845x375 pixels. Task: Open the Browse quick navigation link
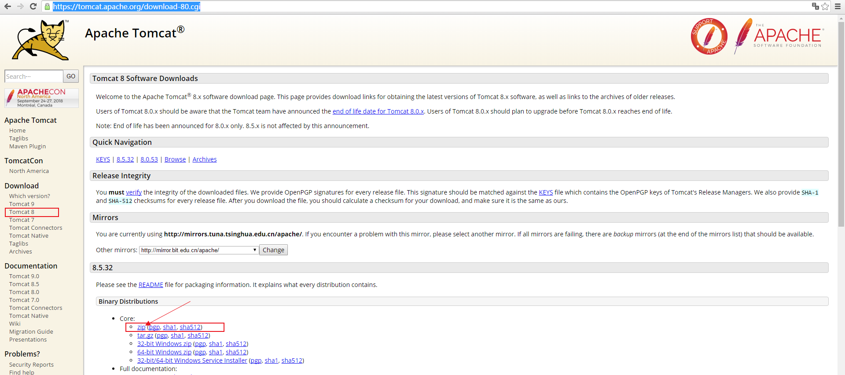tap(175, 159)
